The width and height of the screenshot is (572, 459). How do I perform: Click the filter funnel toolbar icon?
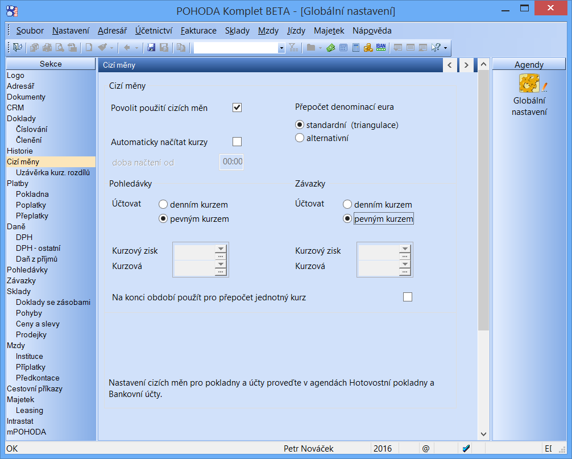pyautogui.click(x=293, y=47)
